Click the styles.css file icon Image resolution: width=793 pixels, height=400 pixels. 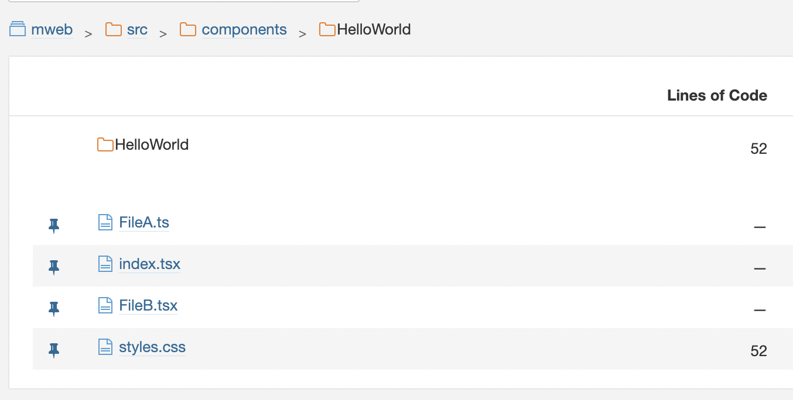(x=105, y=347)
